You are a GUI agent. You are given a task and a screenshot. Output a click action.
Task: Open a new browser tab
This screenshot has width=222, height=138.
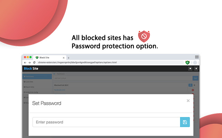pos(69,58)
